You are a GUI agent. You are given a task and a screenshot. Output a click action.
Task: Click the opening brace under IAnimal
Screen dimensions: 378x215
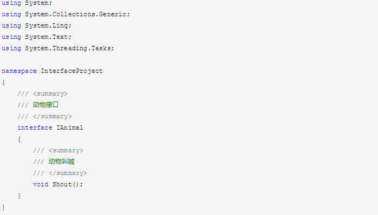click(x=19, y=139)
